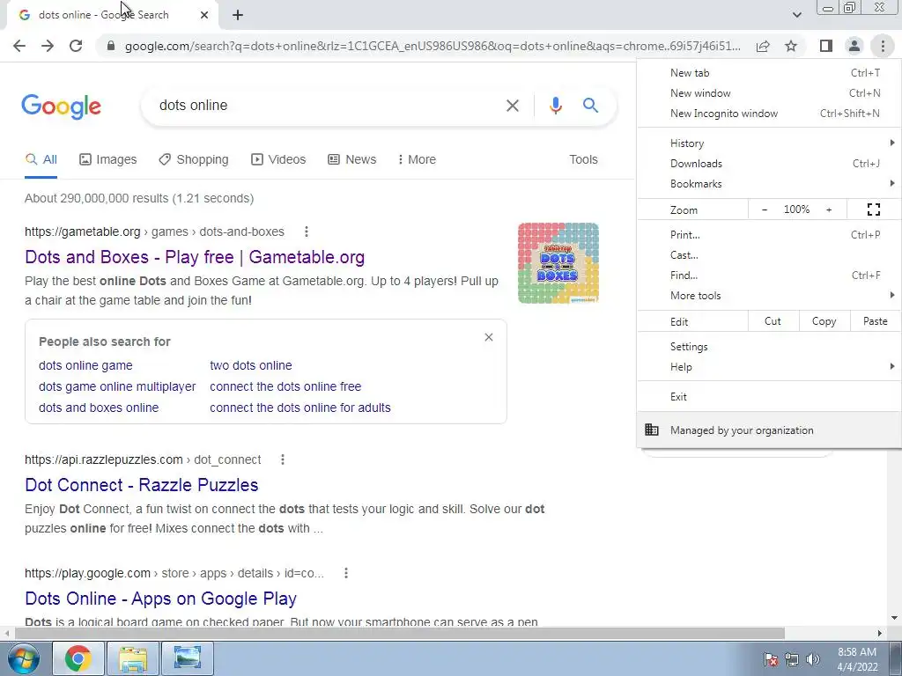
Task: Bookmark this tab with the star icon
Action: (791, 46)
